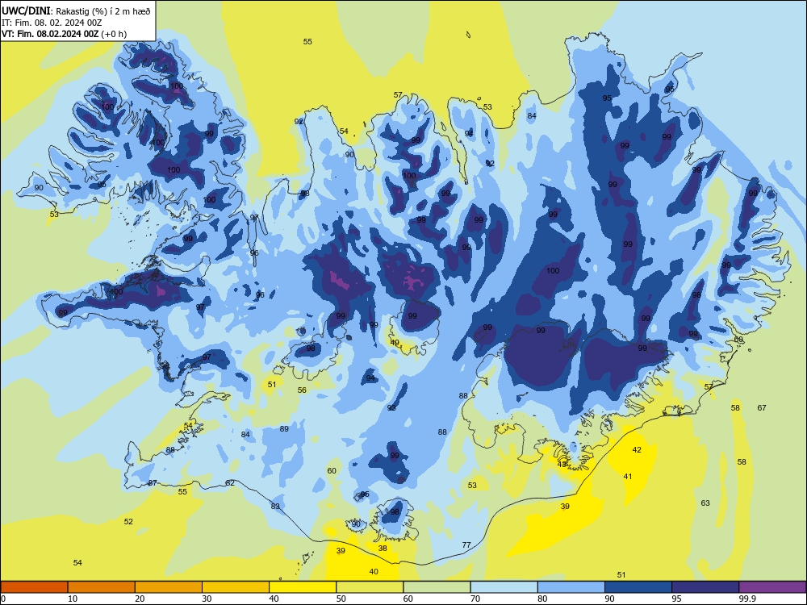This screenshot has width=807, height=605.
Task: Click the 80–90 medium blue legend swatch
Action: (x=571, y=587)
